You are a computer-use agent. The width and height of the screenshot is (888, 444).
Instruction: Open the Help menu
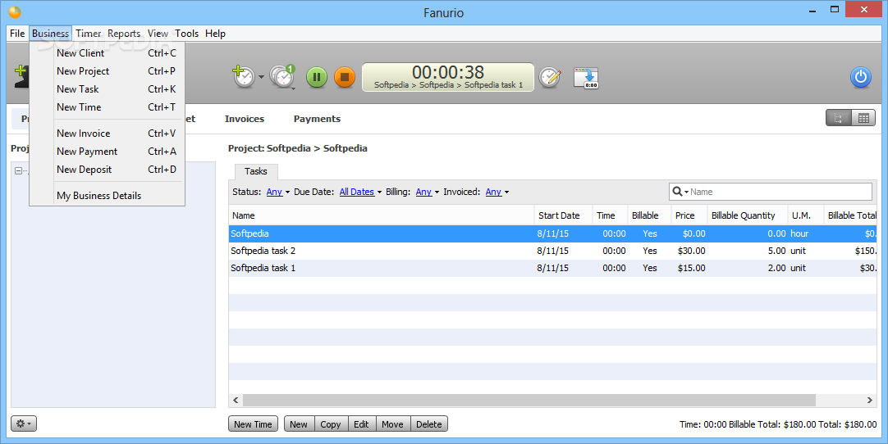tap(215, 34)
